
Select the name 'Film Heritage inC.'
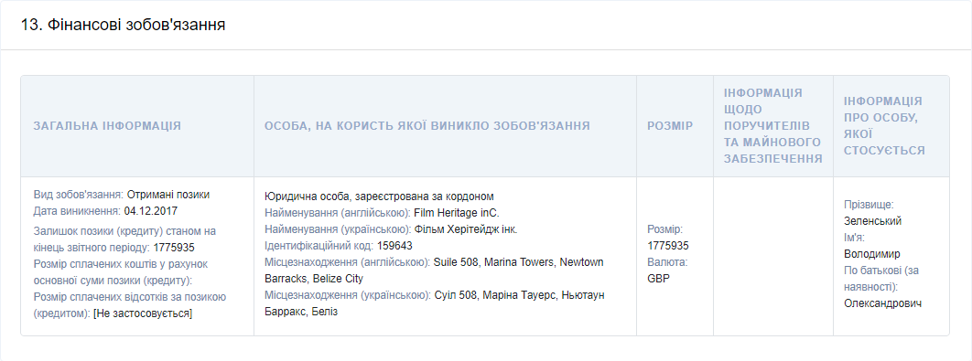(456, 213)
